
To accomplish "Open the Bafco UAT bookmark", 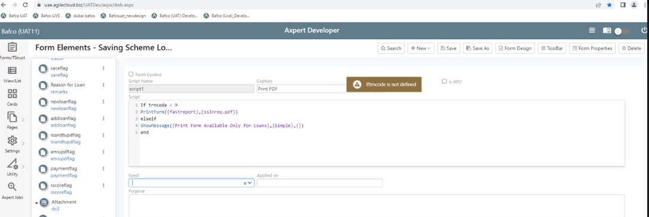I will 15,15.
